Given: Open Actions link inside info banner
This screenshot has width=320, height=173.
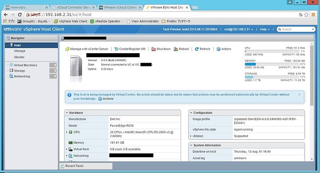Looking at the screenshot, I should pyautogui.click(x=106, y=98).
